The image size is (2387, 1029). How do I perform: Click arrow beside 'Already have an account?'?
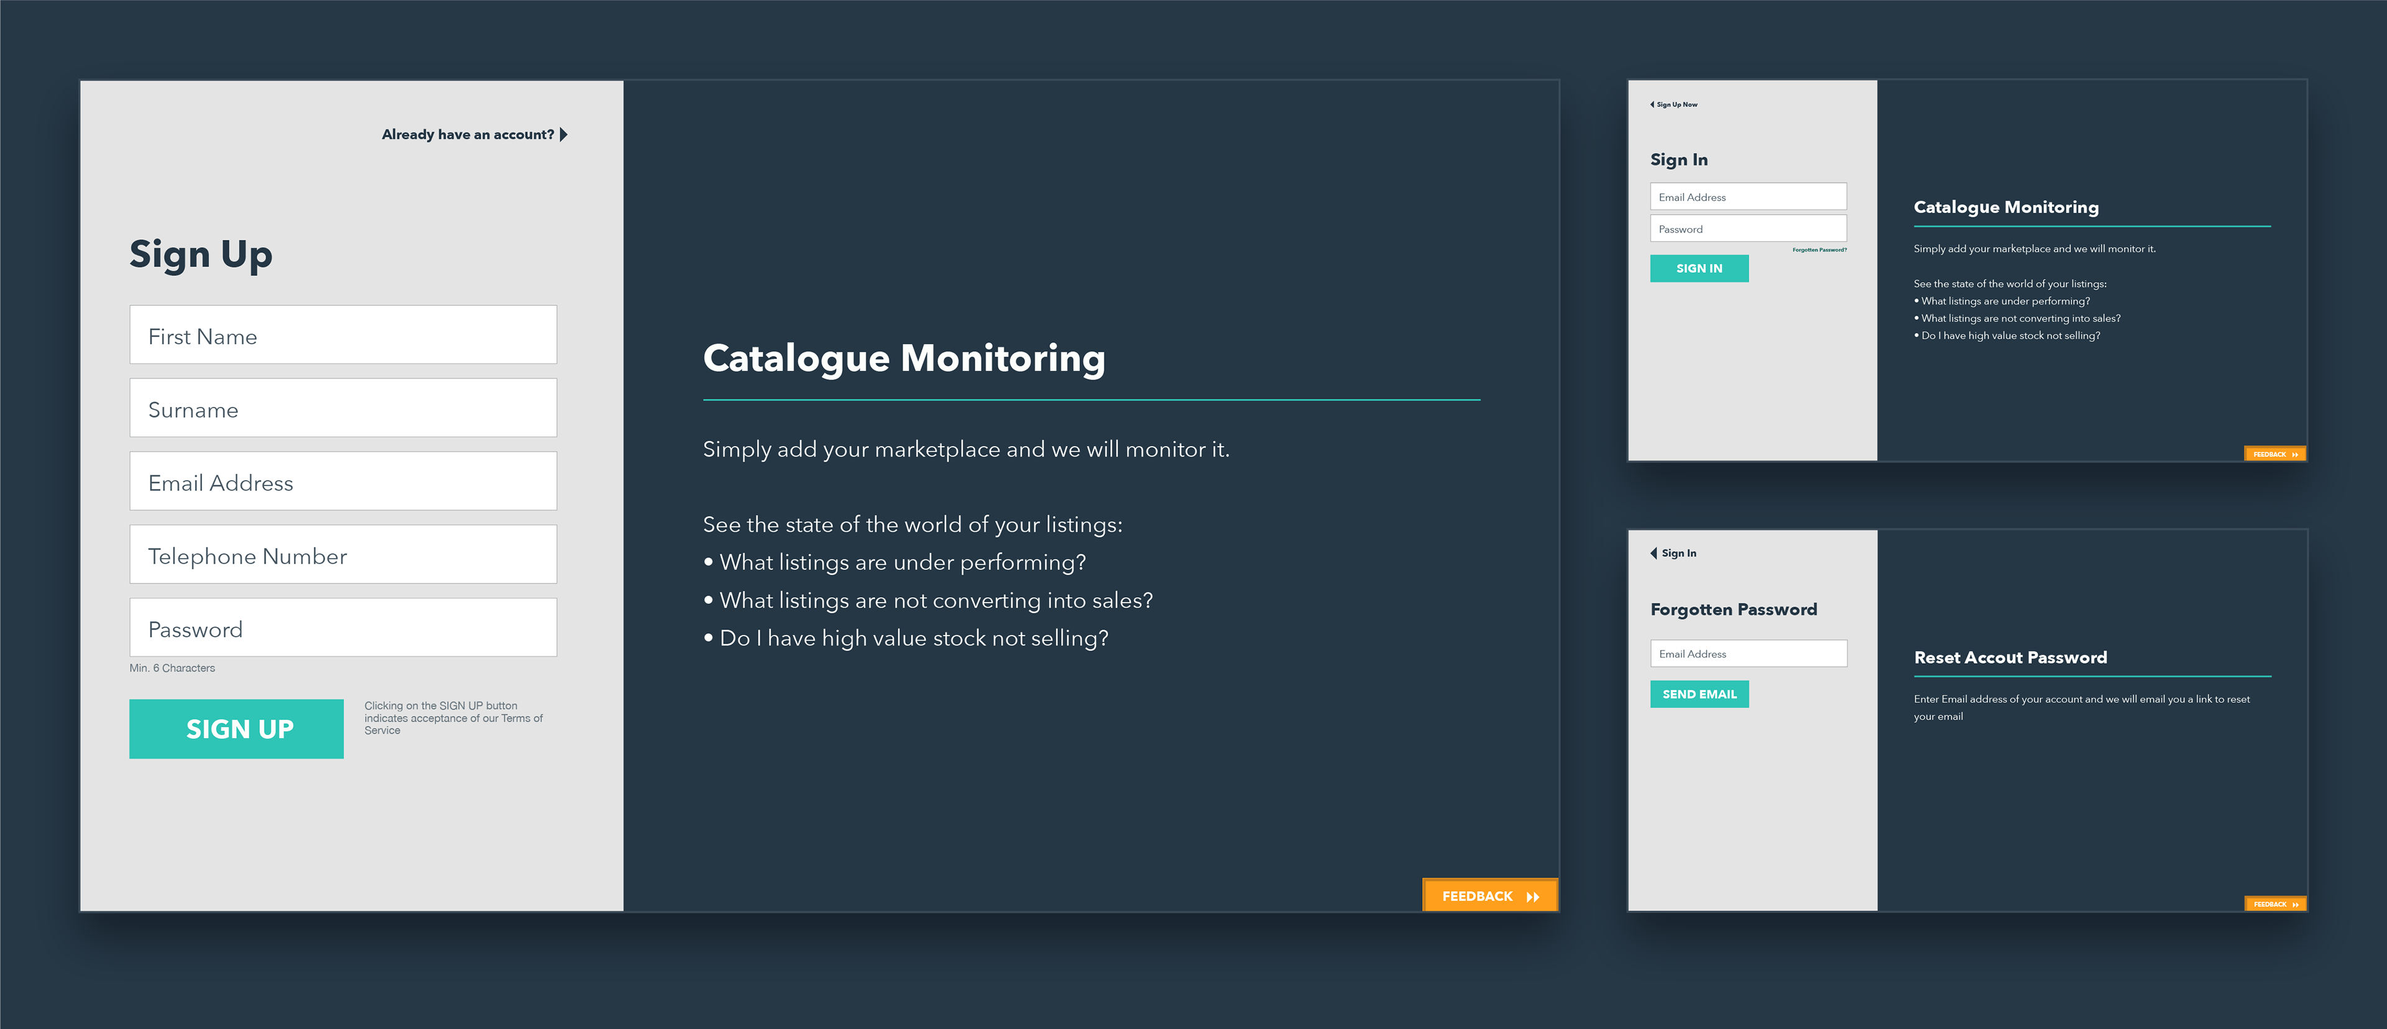[x=563, y=134]
